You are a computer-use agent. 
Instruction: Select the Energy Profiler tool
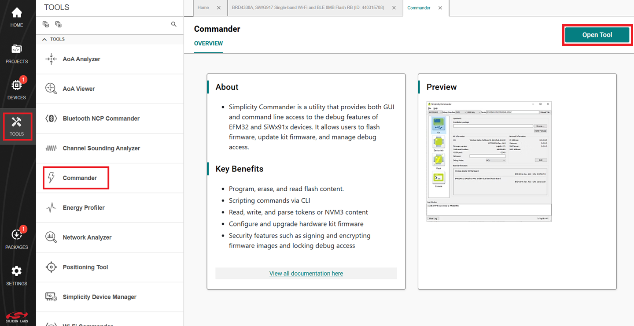point(84,207)
